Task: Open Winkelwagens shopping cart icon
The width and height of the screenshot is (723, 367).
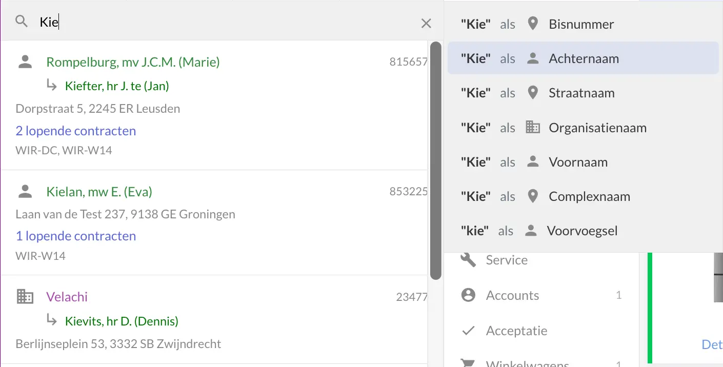Action: click(x=467, y=364)
